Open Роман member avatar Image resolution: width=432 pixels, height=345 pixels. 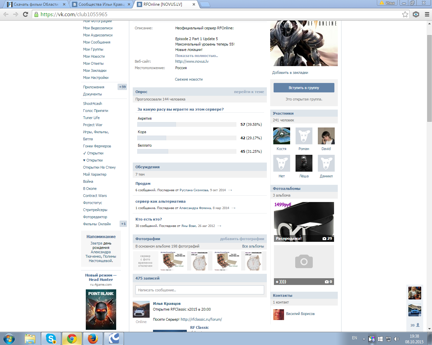(304, 136)
